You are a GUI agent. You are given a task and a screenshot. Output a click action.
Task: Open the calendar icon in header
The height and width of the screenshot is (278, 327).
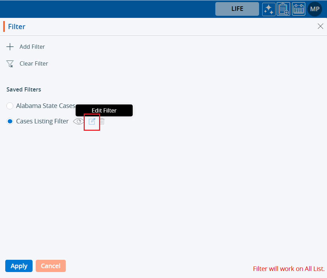click(298, 9)
